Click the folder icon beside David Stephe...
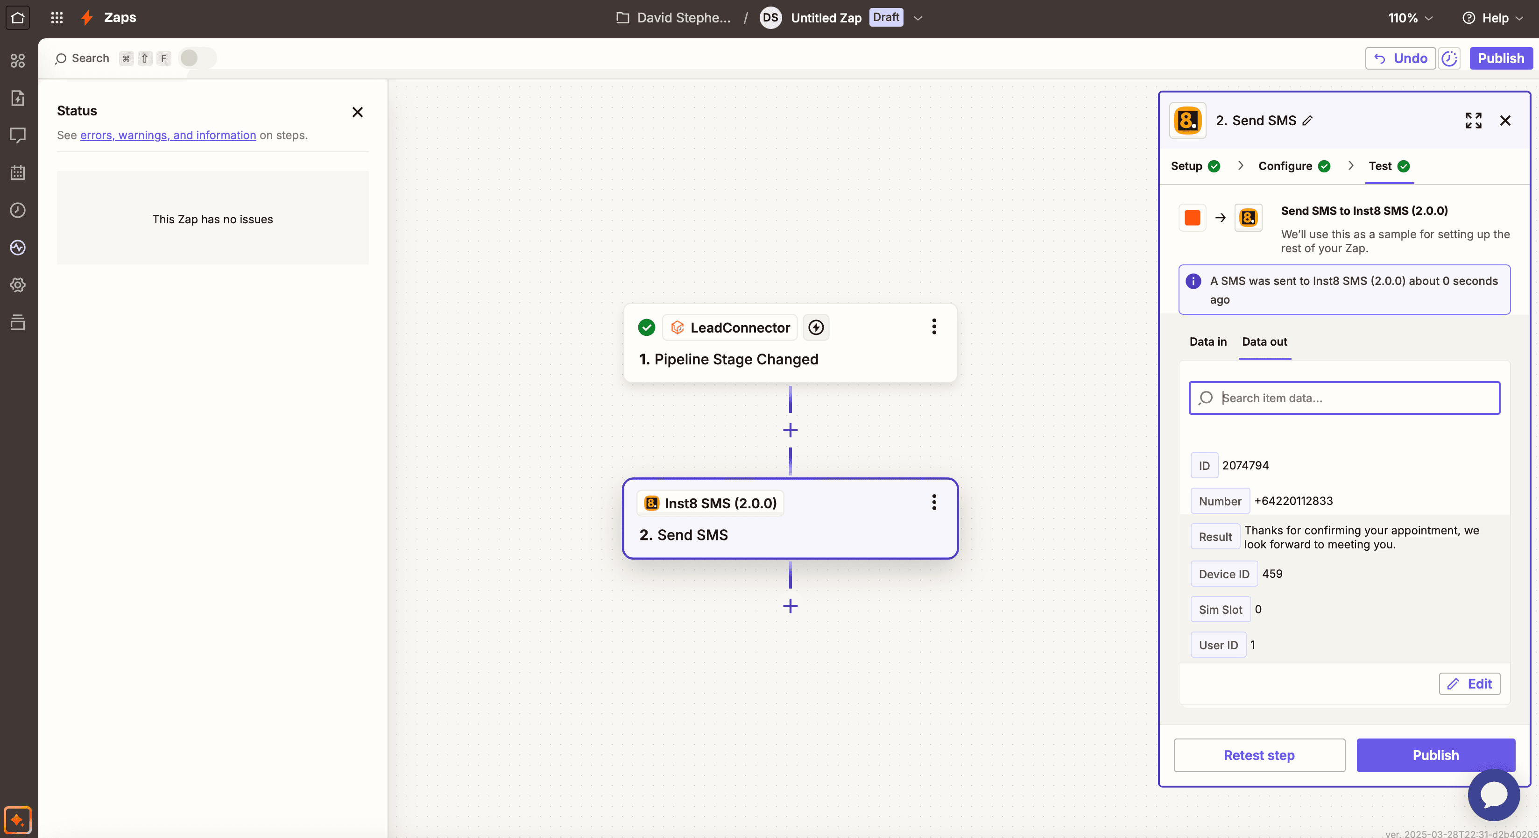 (x=622, y=18)
